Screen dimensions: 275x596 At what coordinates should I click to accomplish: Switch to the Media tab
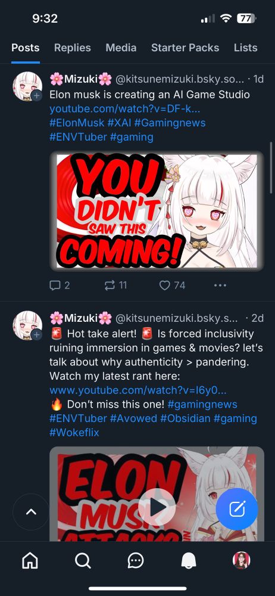pyautogui.click(x=121, y=48)
